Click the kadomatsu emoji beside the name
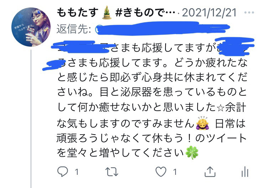The image size is (267, 188). [x=107, y=13]
